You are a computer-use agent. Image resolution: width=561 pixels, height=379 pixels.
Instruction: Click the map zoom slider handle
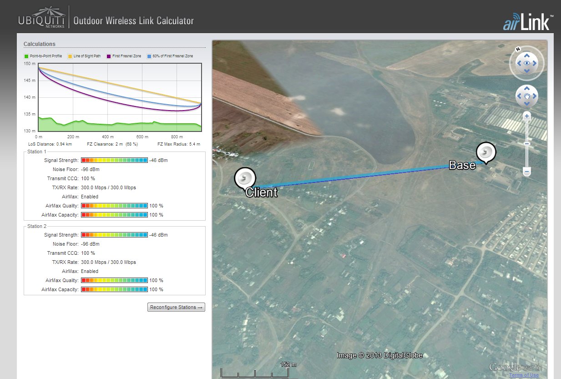click(527, 144)
